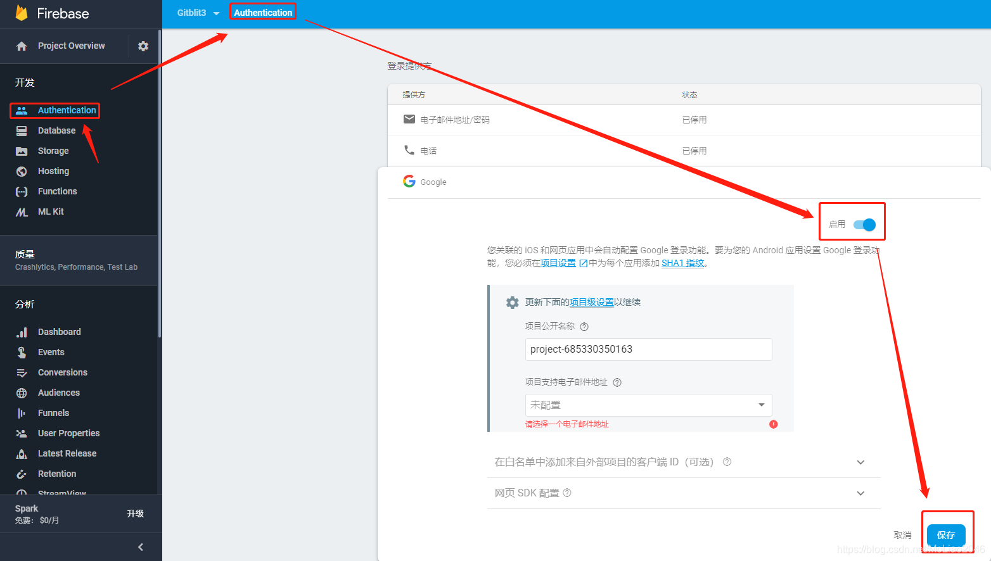Screen dimensions: 991x561
Task: Click the Authentication title in top bar
Action: pos(263,13)
